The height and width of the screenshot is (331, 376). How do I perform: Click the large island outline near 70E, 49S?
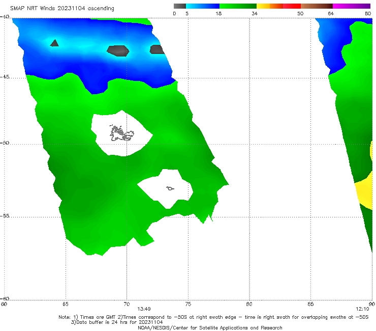point(121,133)
